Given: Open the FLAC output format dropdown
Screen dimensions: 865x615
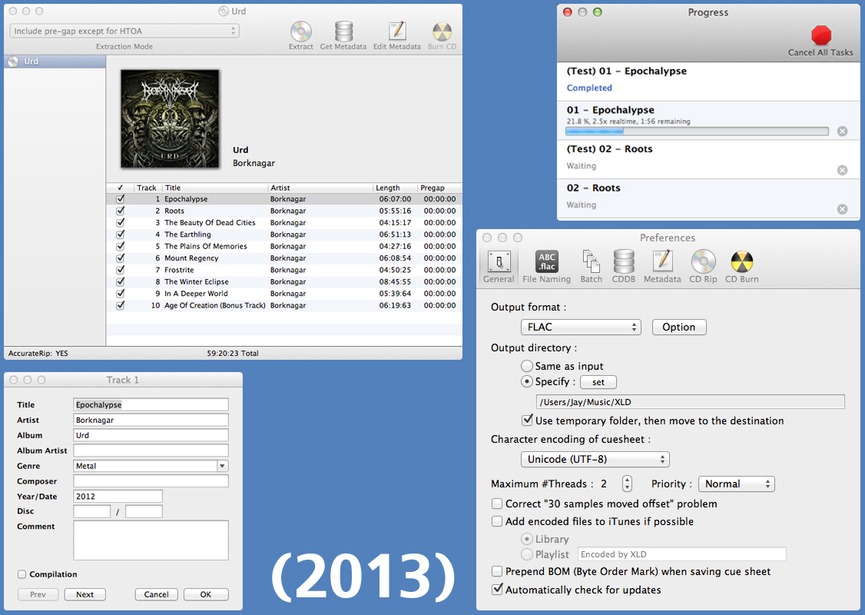Looking at the screenshot, I should 581,327.
